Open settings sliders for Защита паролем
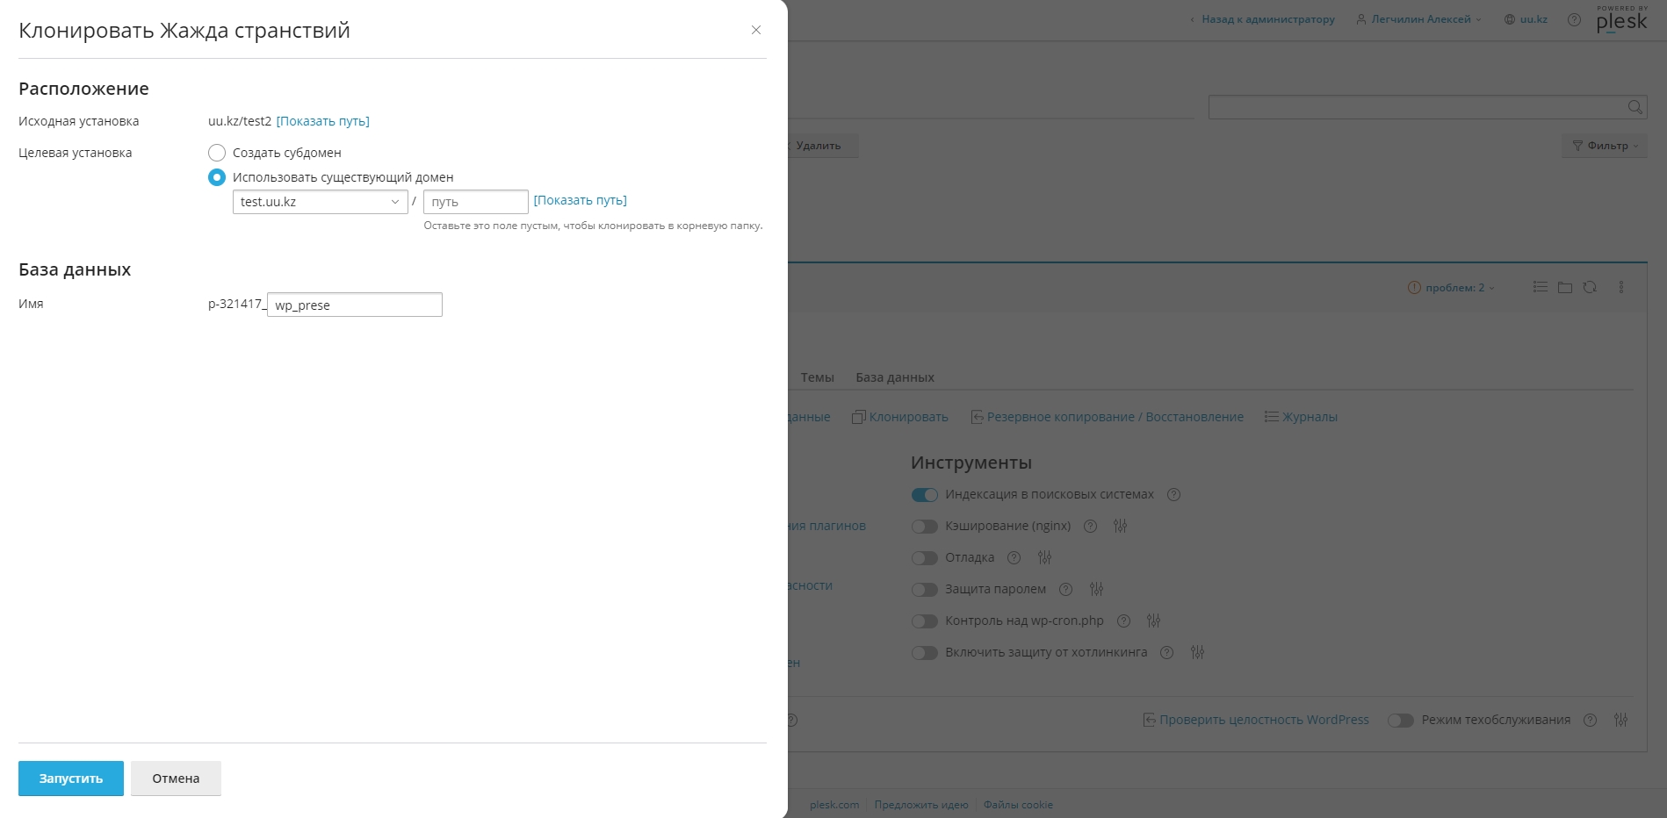The width and height of the screenshot is (1667, 818). [1096, 589]
